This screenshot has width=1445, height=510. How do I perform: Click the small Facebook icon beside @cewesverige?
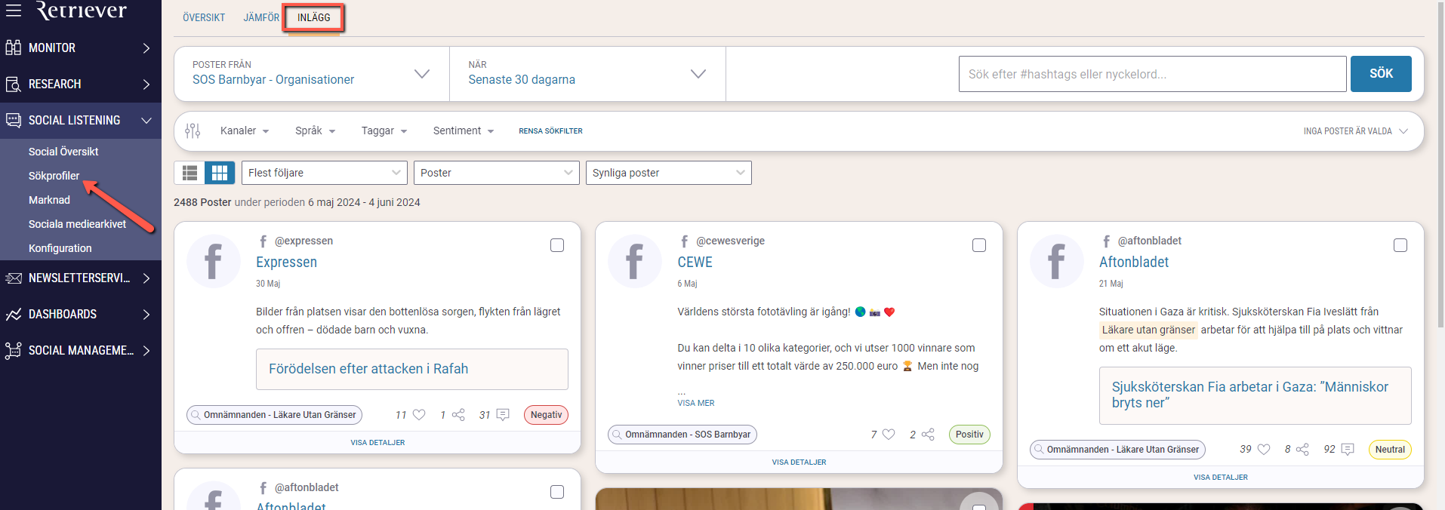point(684,241)
